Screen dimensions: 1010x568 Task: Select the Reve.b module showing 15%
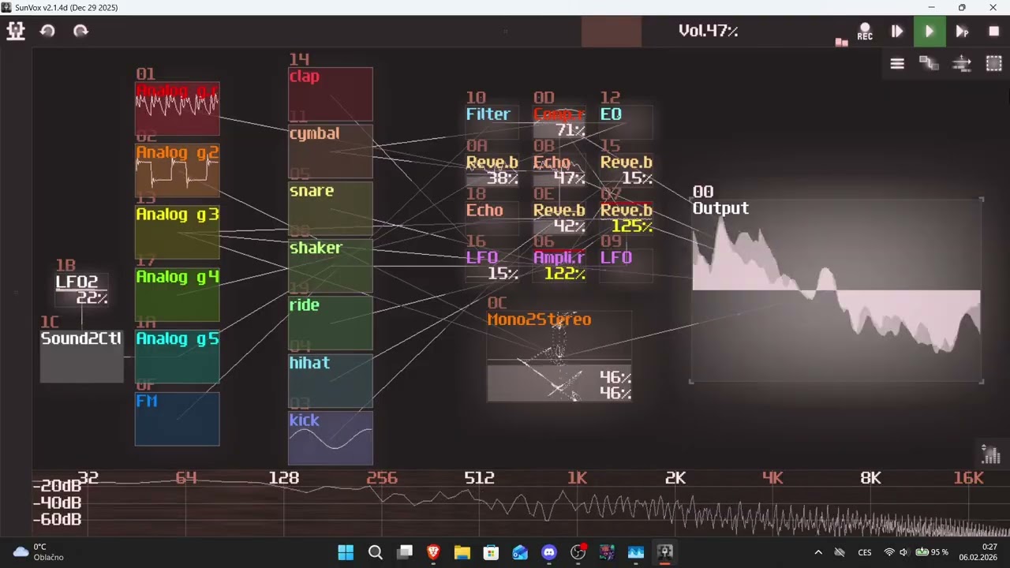(627, 170)
